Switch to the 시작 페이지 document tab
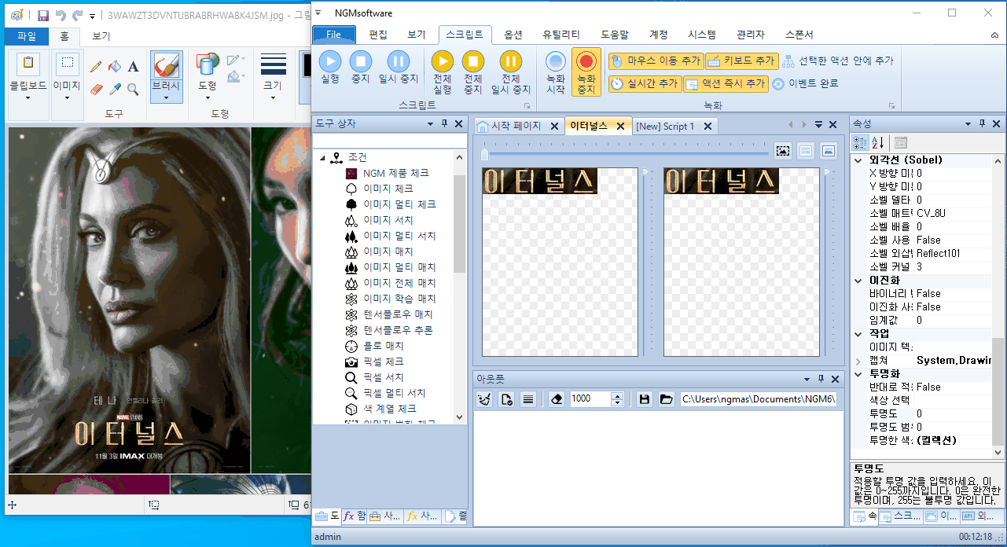The image size is (1007, 547). click(x=516, y=126)
